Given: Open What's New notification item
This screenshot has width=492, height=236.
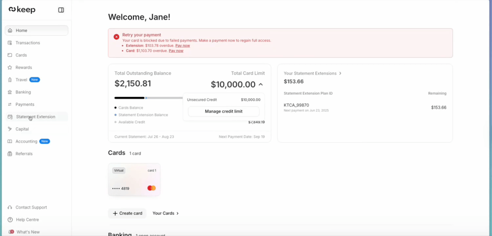Looking at the screenshot, I should pyautogui.click(x=28, y=232).
